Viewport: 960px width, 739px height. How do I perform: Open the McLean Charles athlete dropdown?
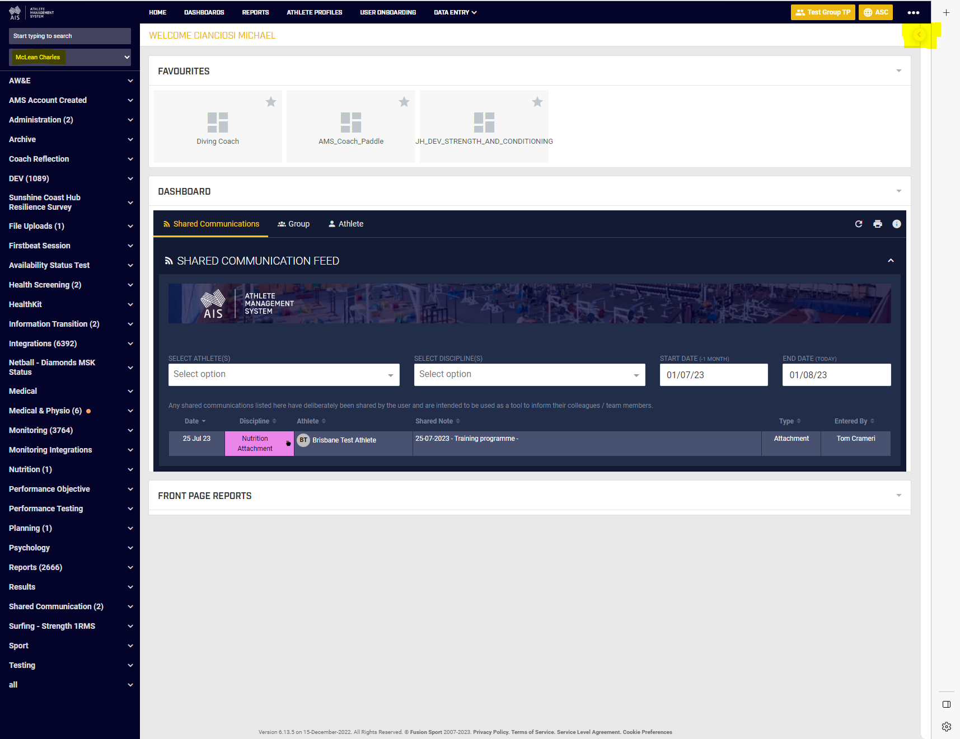(70, 57)
